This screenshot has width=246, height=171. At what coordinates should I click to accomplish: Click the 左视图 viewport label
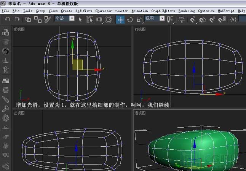click(x=19, y=113)
